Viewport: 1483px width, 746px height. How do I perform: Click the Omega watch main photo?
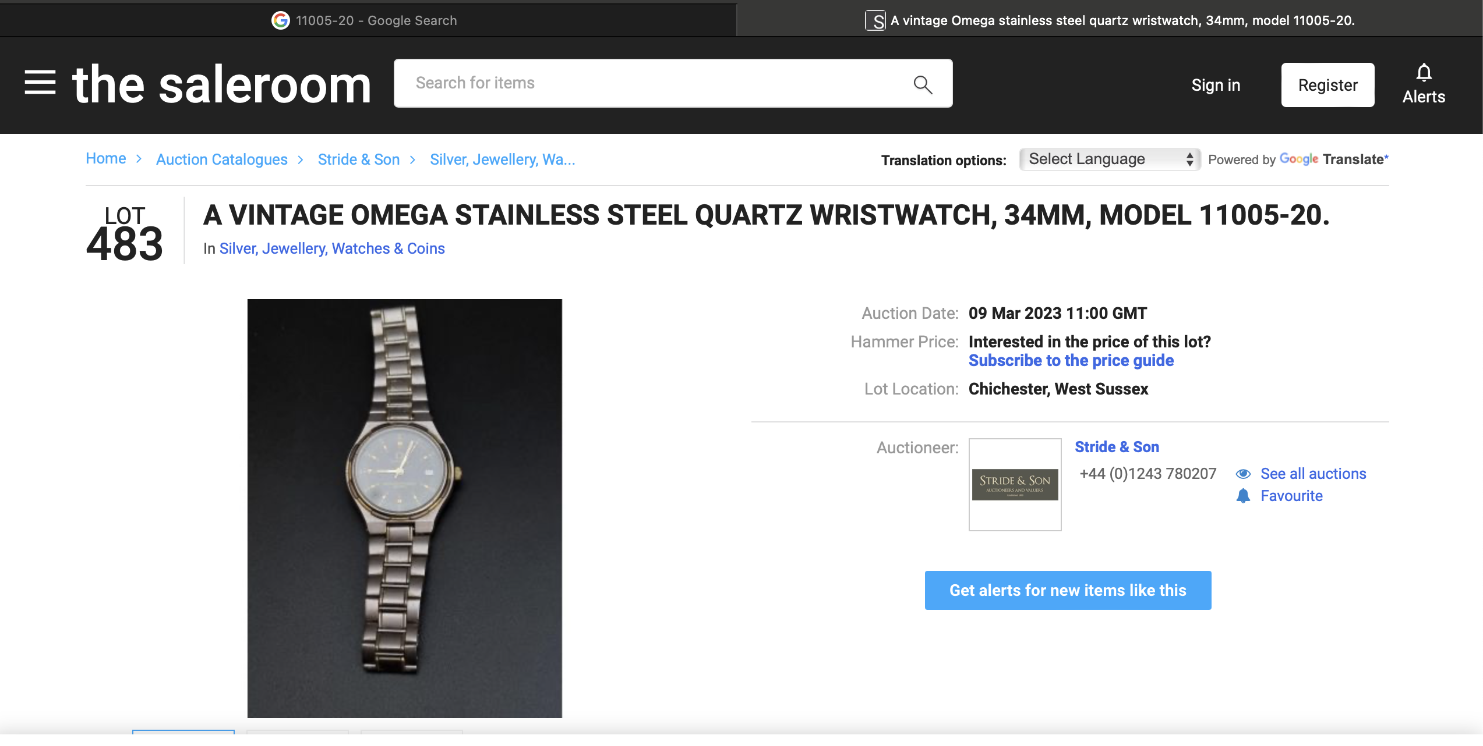click(404, 508)
